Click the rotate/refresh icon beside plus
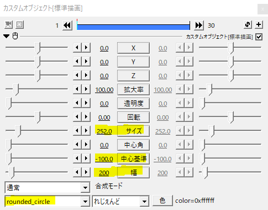The image size is (268, 210). click(x=248, y=24)
